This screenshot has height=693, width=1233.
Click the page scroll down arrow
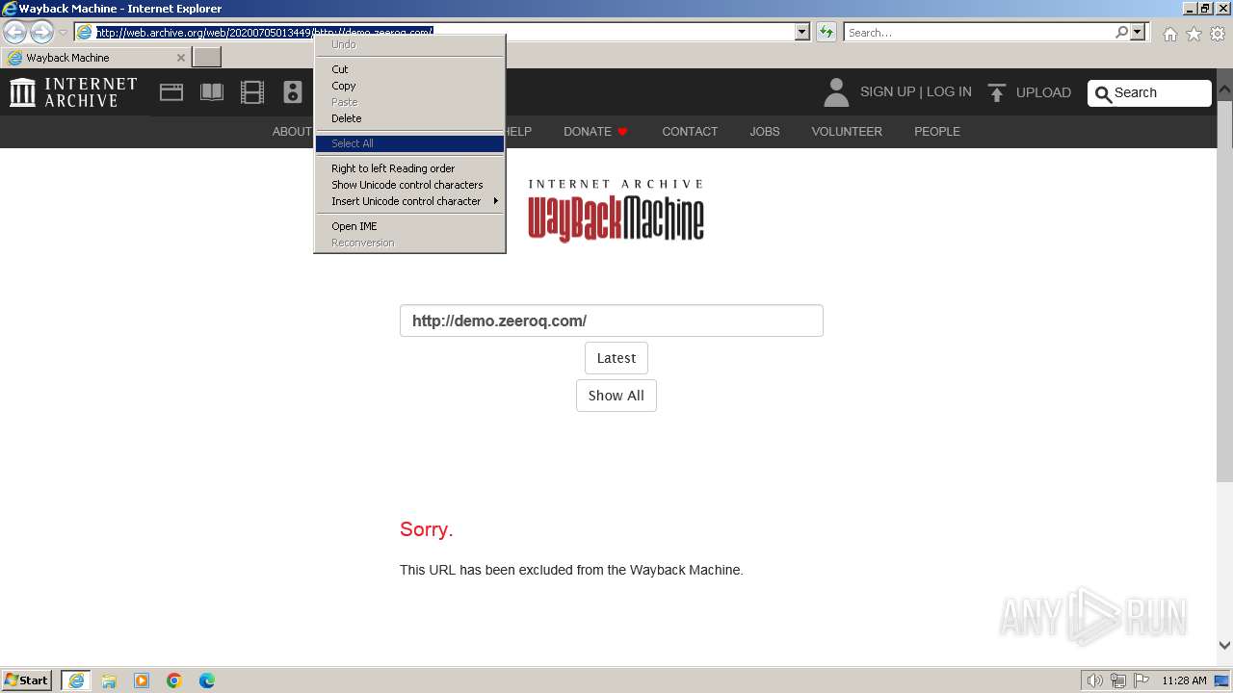tap(1224, 646)
